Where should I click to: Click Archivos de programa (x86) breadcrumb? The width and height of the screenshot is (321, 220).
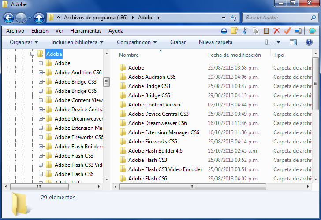point(96,18)
